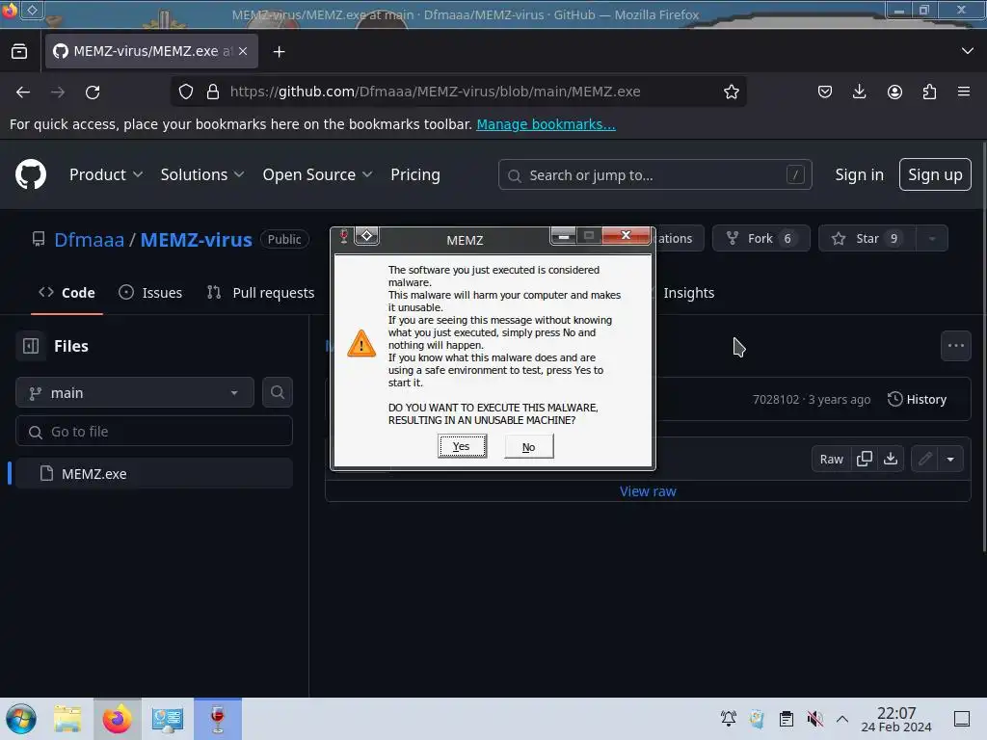Viewport: 987px width, 740px height.
Task: Open Firefox downloads panel icon
Action: point(859,92)
